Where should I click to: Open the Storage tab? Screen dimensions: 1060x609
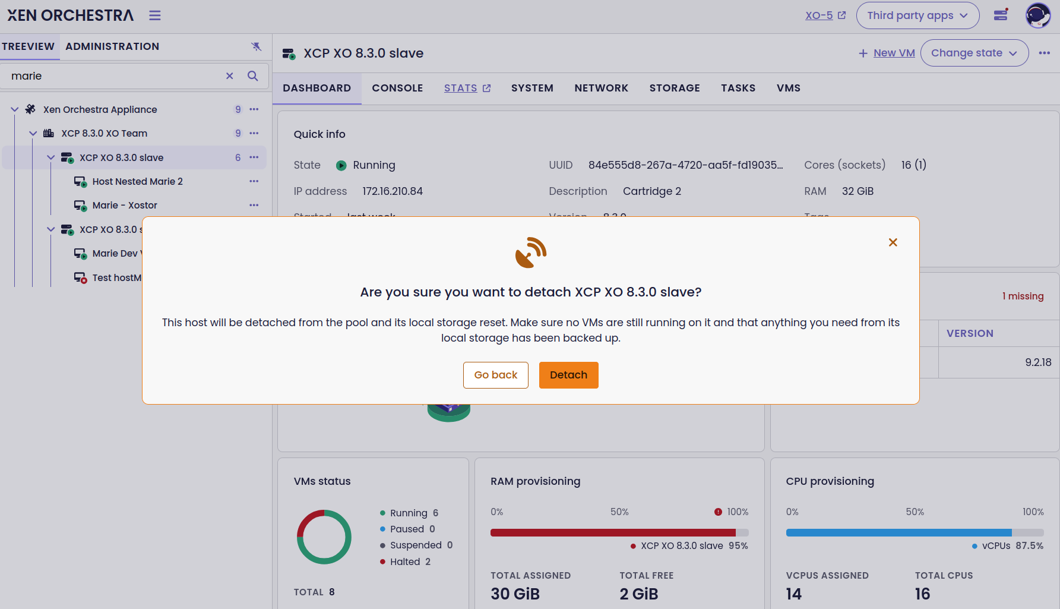[x=675, y=88]
